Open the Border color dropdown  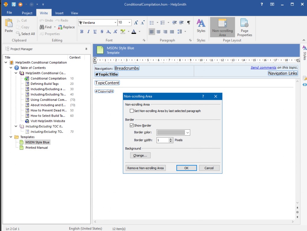(188, 133)
